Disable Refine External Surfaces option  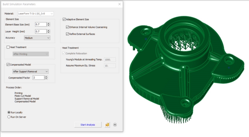tap(67, 34)
